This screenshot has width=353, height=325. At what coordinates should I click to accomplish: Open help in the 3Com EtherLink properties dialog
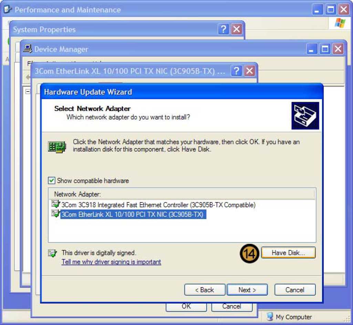click(x=236, y=71)
